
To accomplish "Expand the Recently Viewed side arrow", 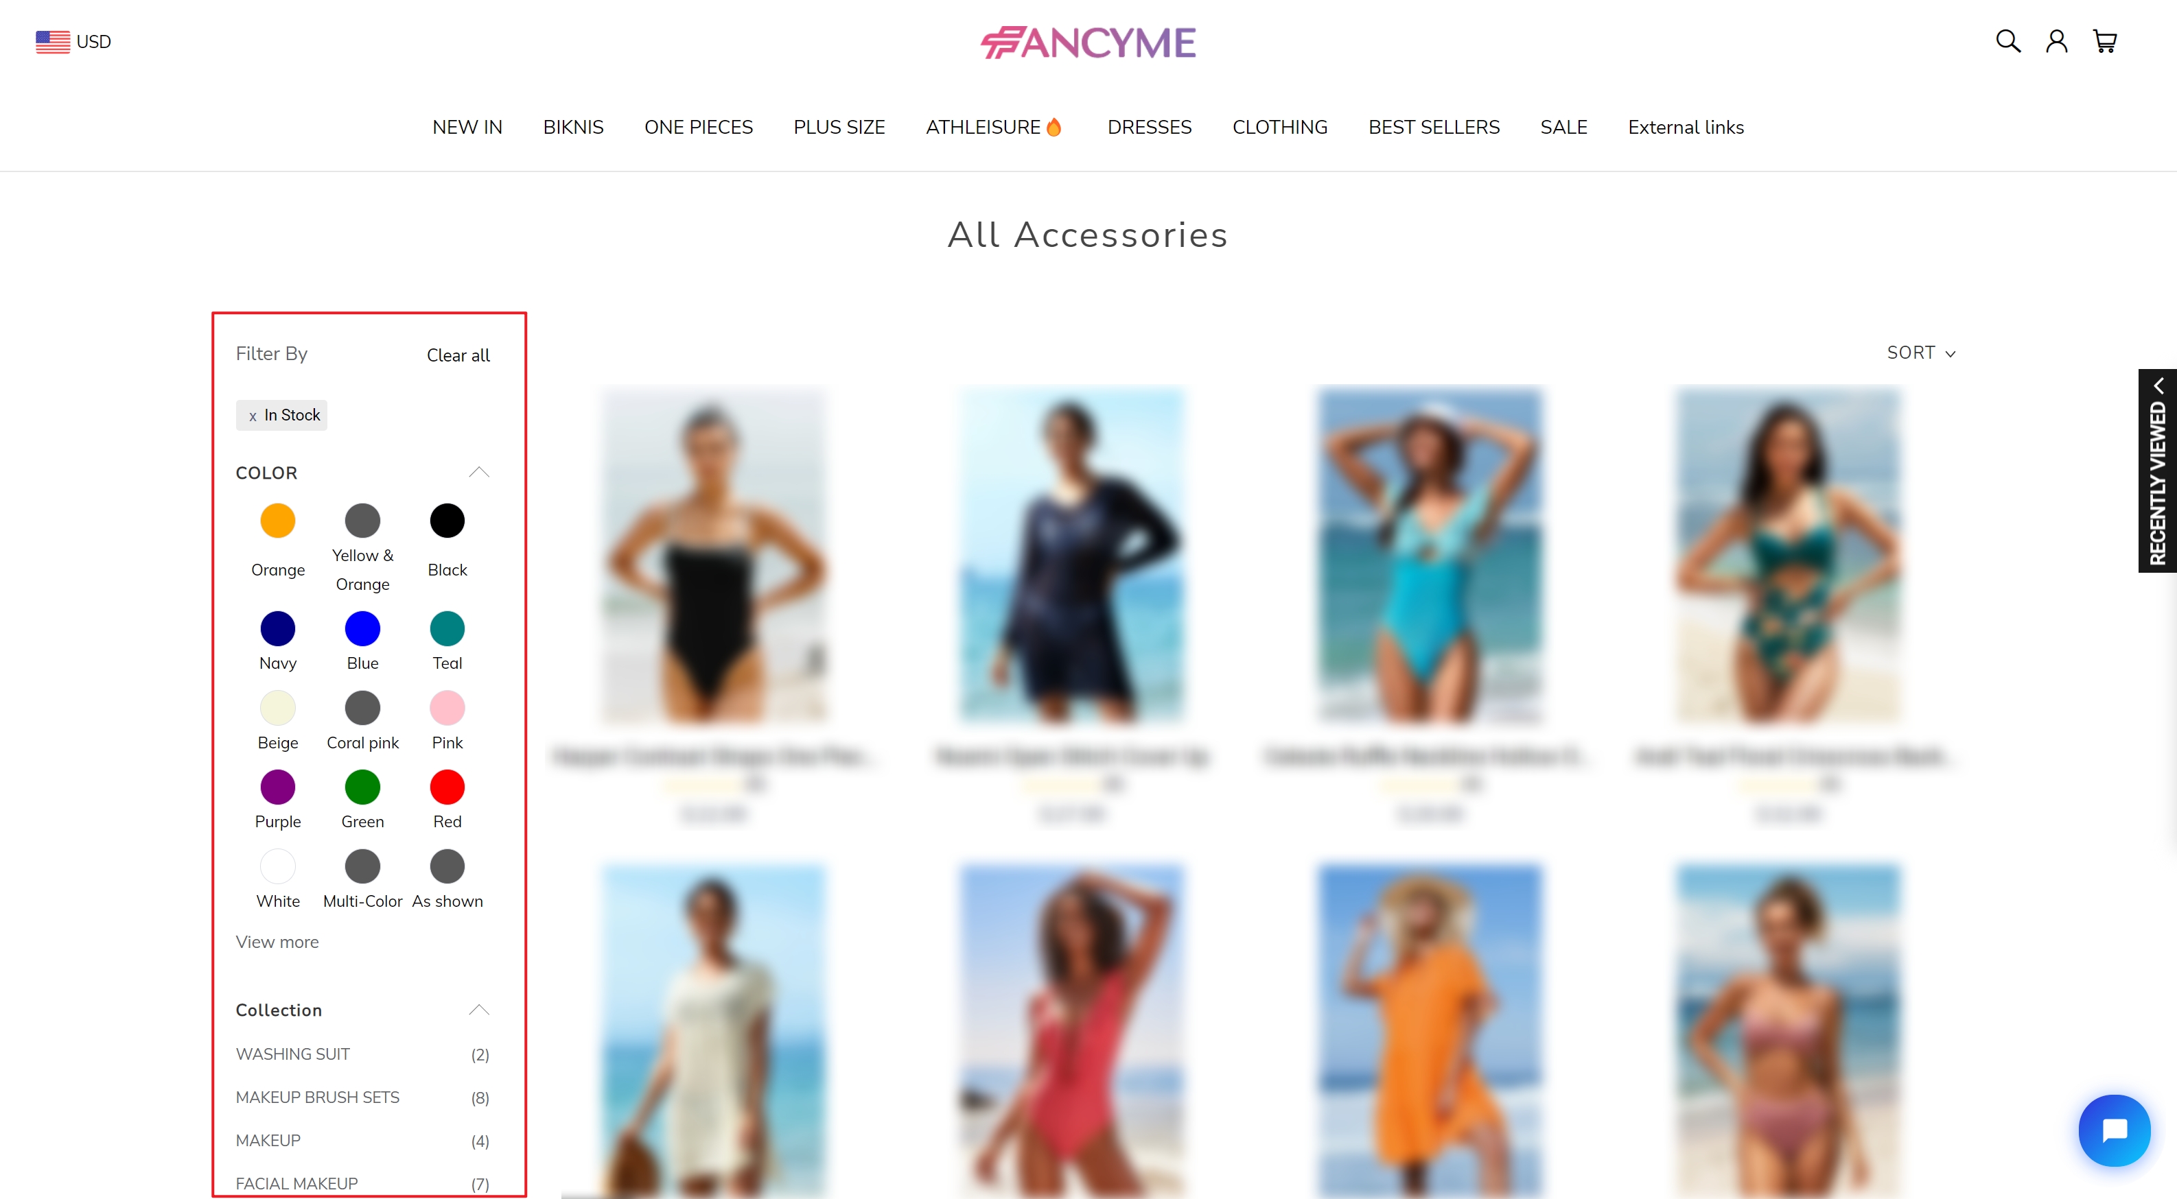I will 2158,385.
